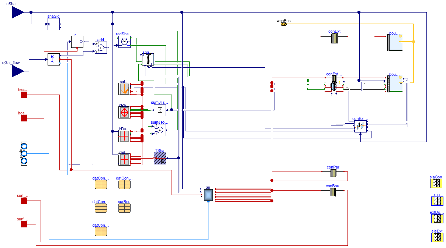Click the ports fluid connector array
Image resolution: width=446 pixels, height=248 pixels.
24,154
